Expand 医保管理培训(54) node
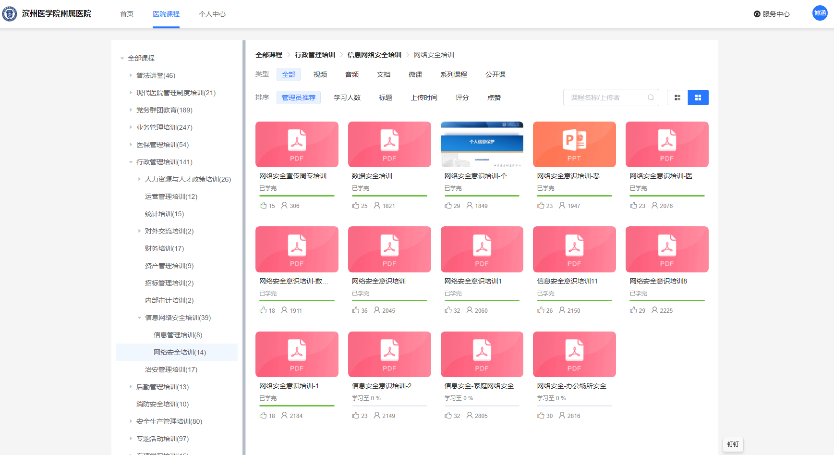 (131, 145)
